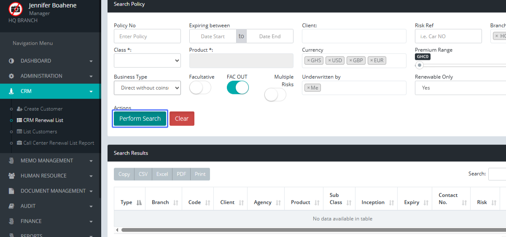Open Call Center Renewal List Report
The height and width of the screenshot is (237, 506).
[59, 143]
